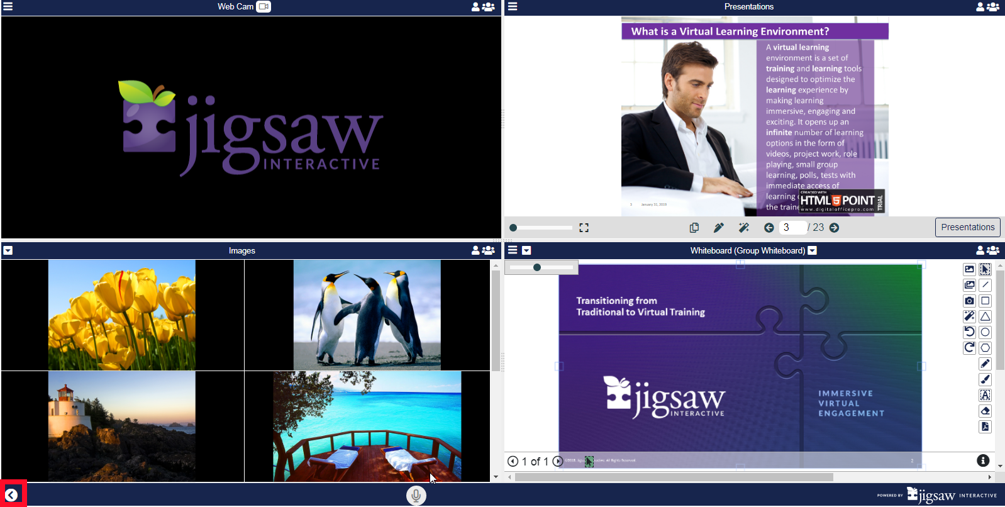Select the line drawing tool
This screenshot has width=1005, height=507.
tap(985, 285)
